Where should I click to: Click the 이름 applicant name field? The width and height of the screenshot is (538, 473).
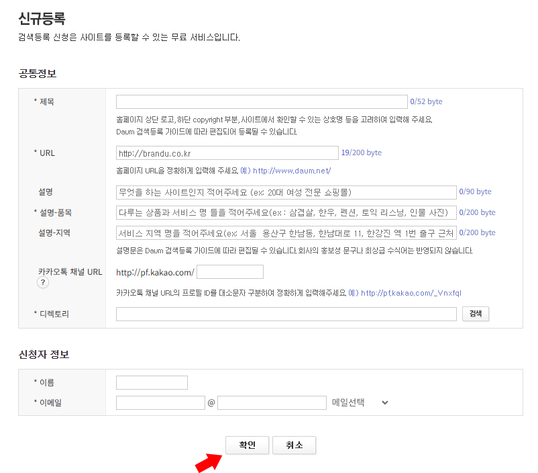152,382
